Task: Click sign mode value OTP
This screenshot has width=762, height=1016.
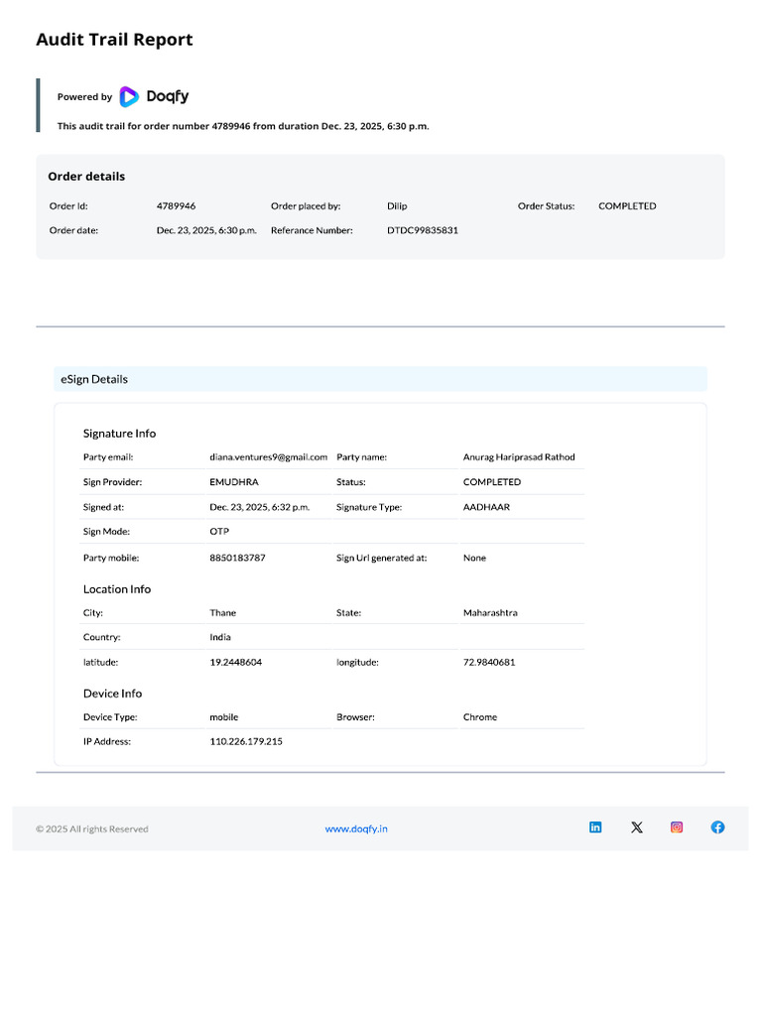Action: pos(219,532)
